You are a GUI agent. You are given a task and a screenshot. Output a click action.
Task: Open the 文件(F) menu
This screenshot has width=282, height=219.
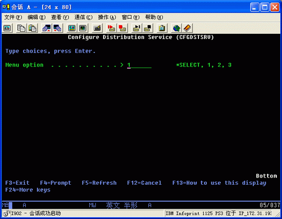[x=13, y=17]
